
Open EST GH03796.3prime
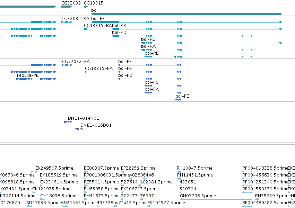(x=198, y=196)
